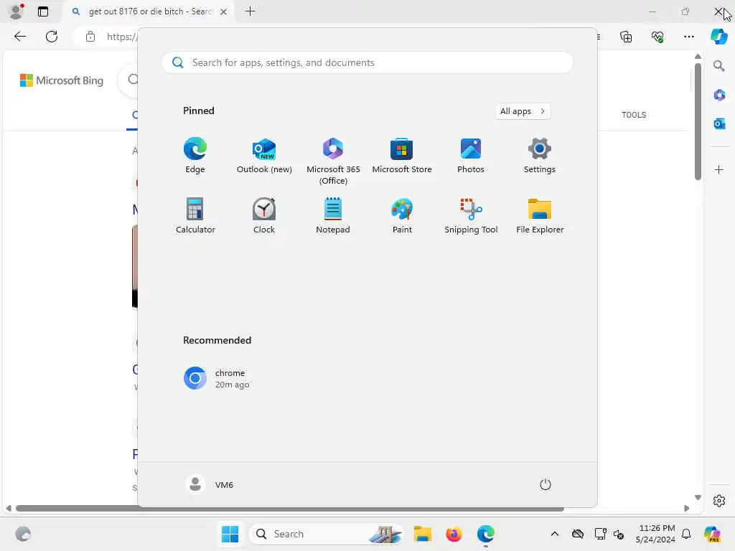Open Microsoft Store pinned app
Screen dimensions: 735x551
tap(402, 156)
